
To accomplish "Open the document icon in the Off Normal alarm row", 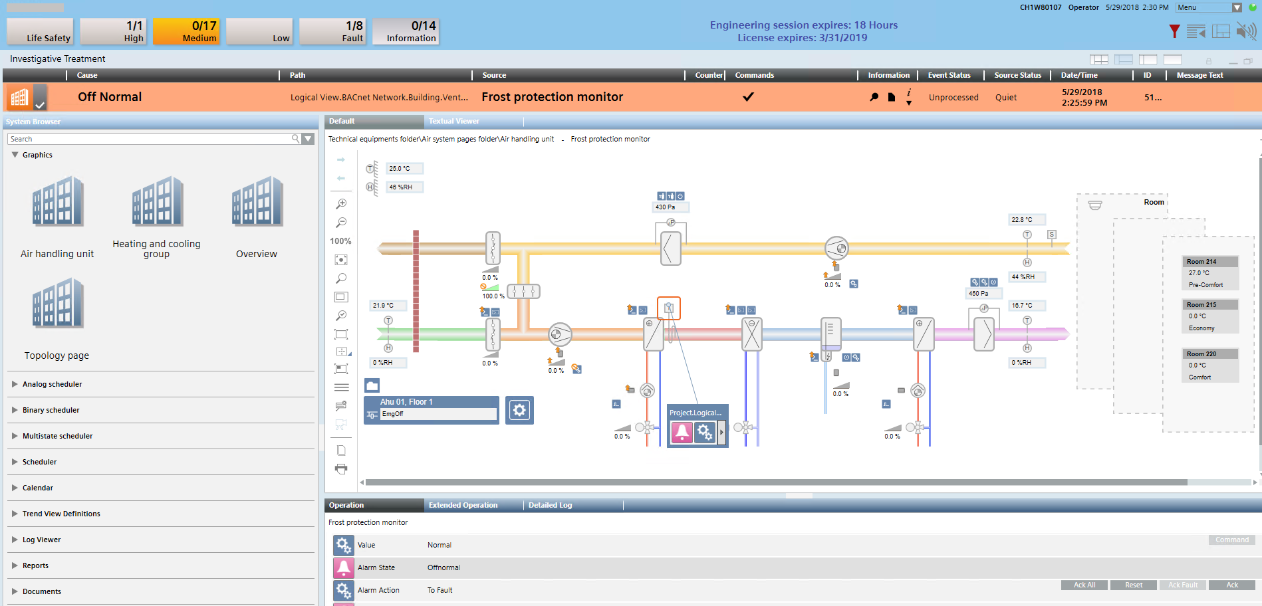I will 891,97.
